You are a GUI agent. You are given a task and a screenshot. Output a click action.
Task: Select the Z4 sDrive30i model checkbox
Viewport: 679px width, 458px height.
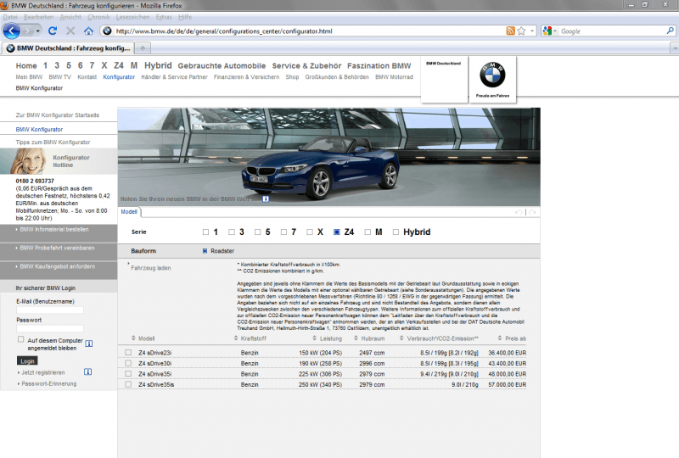[128, 363]
